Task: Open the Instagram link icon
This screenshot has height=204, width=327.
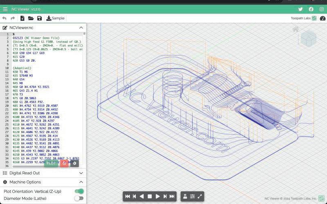Action: pos(322,9)
